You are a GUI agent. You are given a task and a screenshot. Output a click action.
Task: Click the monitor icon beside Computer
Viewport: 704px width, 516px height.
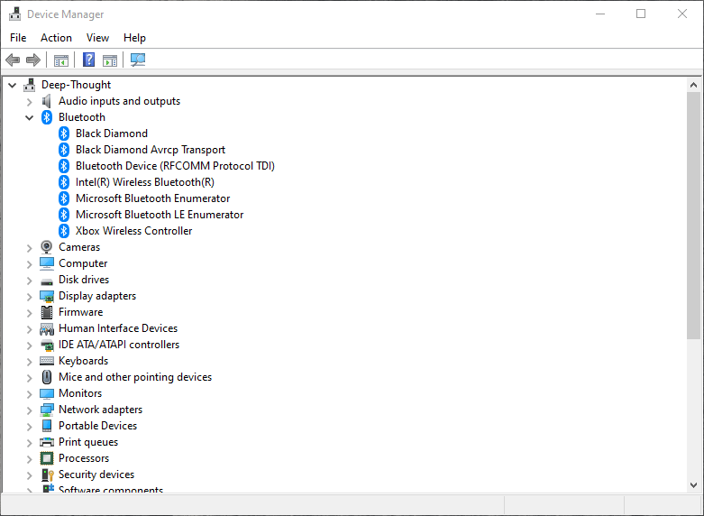47,263
